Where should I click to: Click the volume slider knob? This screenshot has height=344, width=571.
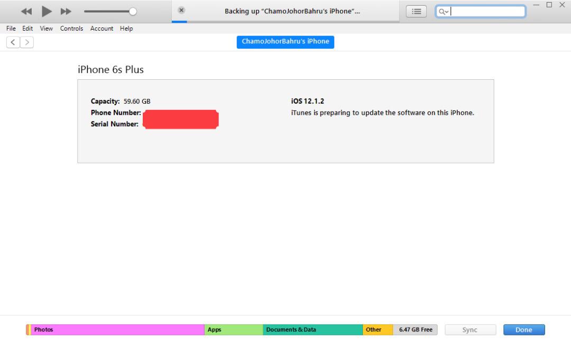(x=133, y=11)
